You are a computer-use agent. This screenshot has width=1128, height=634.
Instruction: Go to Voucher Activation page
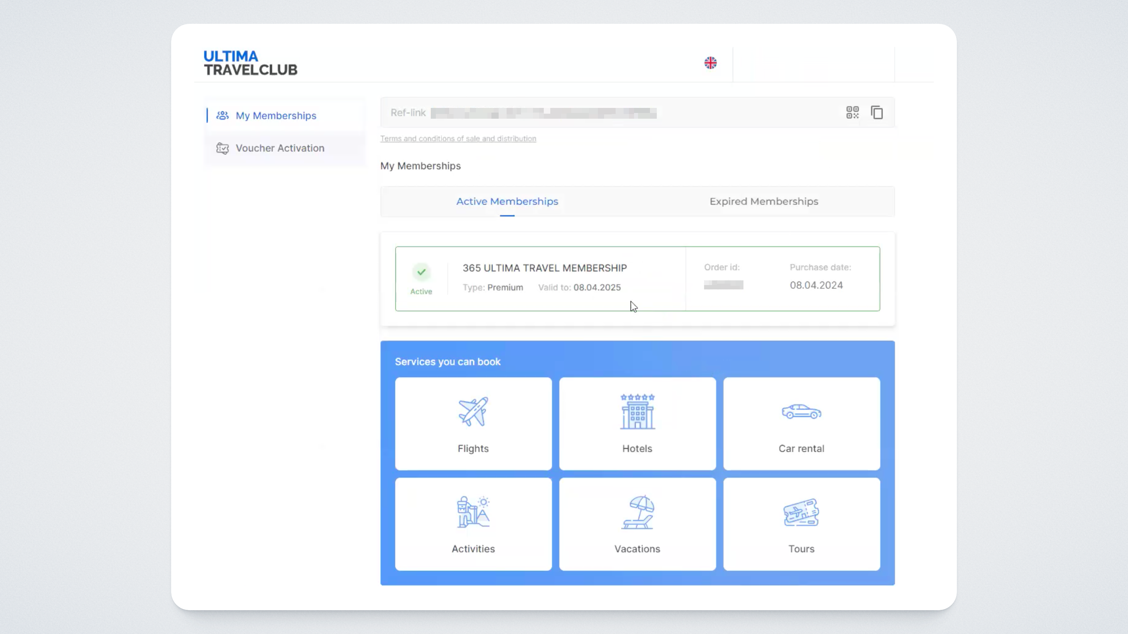point(280,148)
